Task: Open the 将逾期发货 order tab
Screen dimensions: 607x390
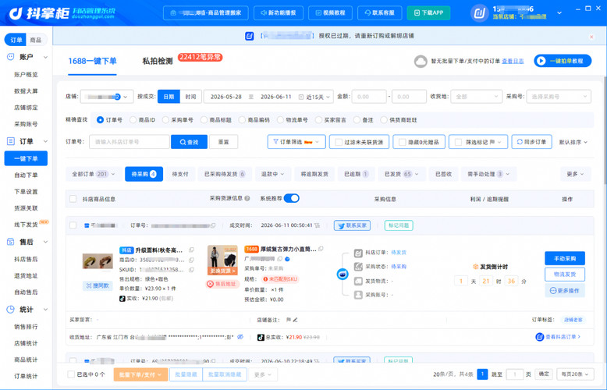Action: [x=314, y=174]
